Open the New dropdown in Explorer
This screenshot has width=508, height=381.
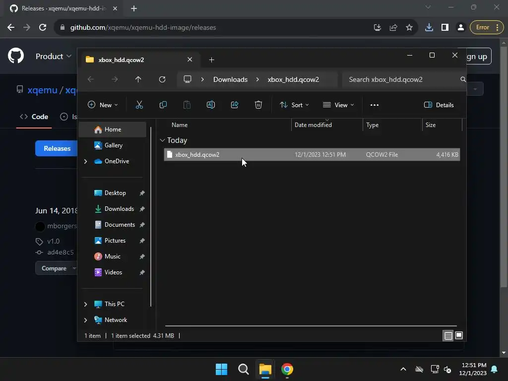[103, 105]
